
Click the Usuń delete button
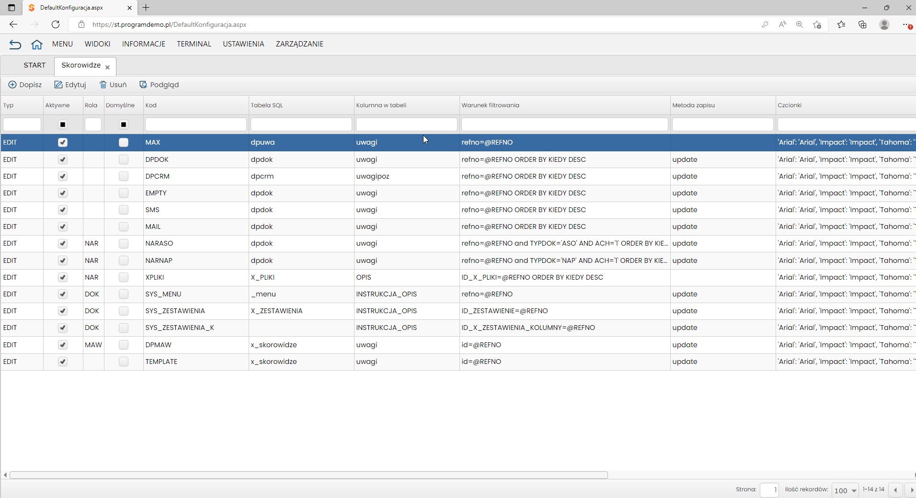tap(113, 85)
